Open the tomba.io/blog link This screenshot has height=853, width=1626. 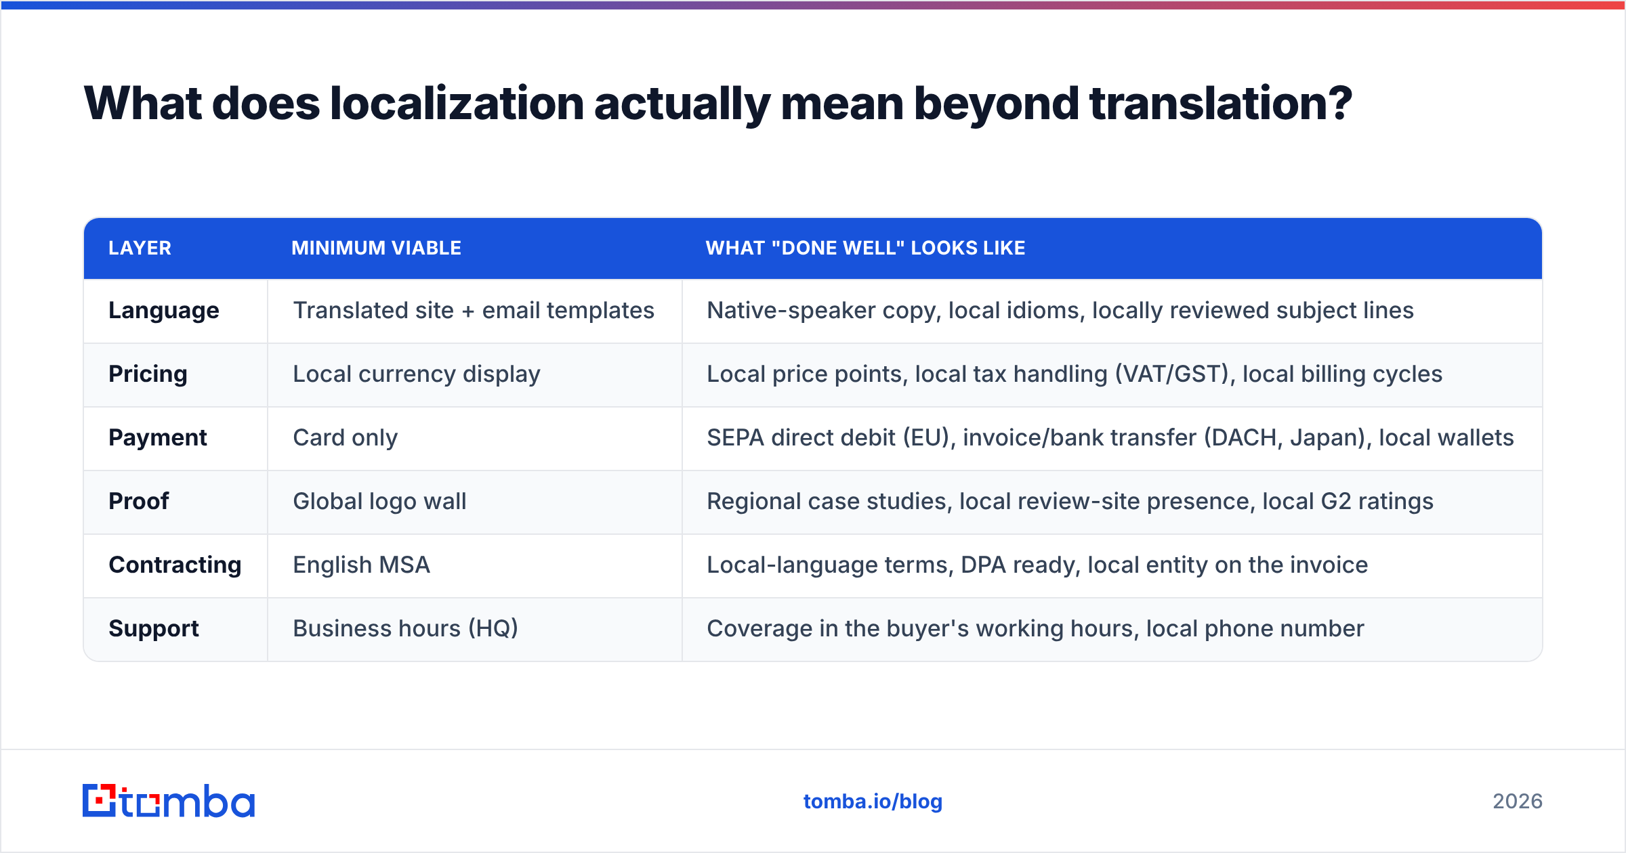click(x=873, y=802)
